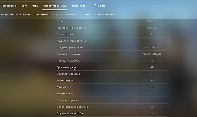
Task: Switch to the Звук tab
Action: click(24, 6)
